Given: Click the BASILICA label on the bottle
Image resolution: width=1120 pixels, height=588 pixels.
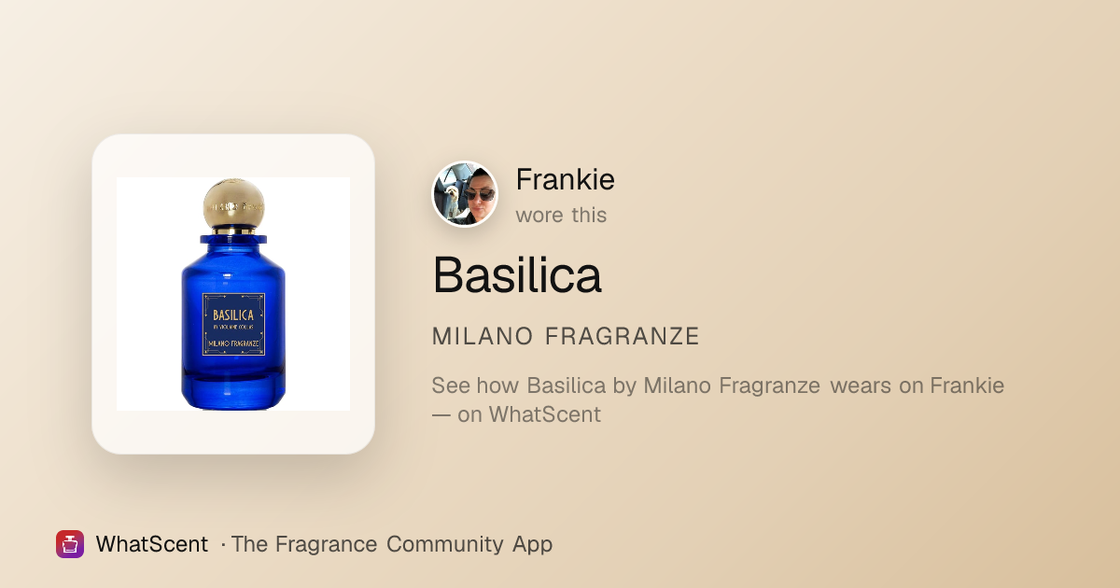Looking at the screenshot, I should (233, 315).
